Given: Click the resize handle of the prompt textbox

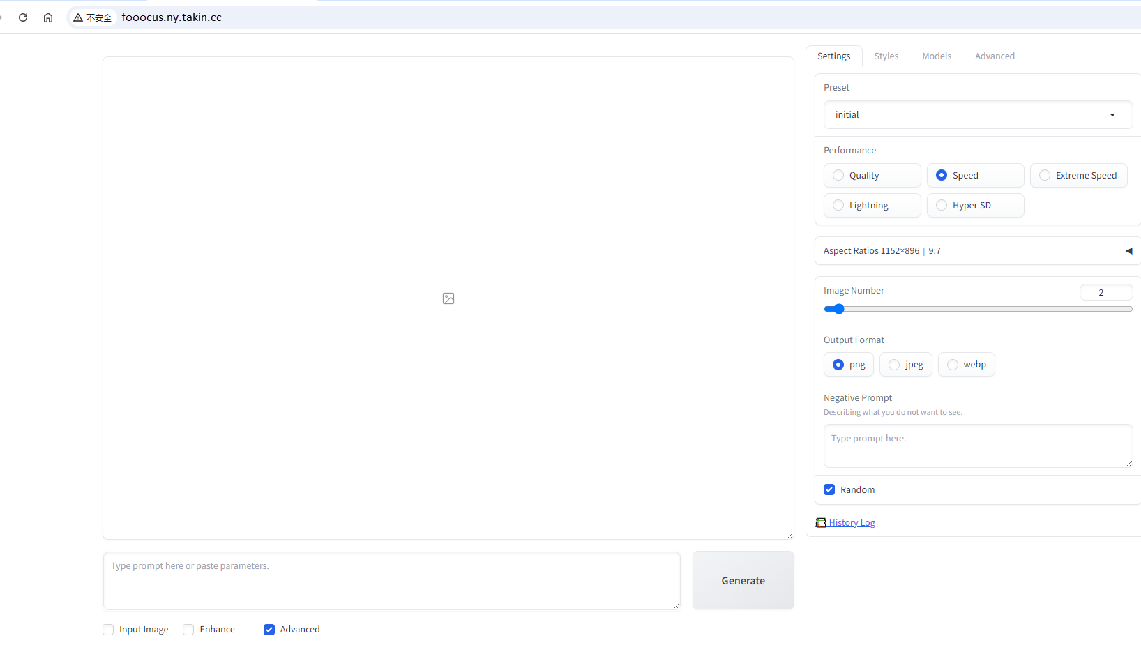Looking at the screenshot, I should [676, 605].
